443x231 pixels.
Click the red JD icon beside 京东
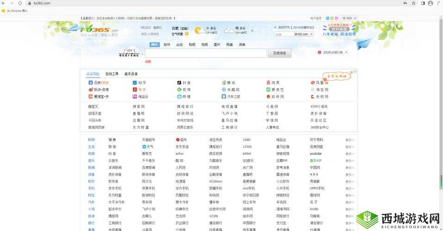click(135, 90)
